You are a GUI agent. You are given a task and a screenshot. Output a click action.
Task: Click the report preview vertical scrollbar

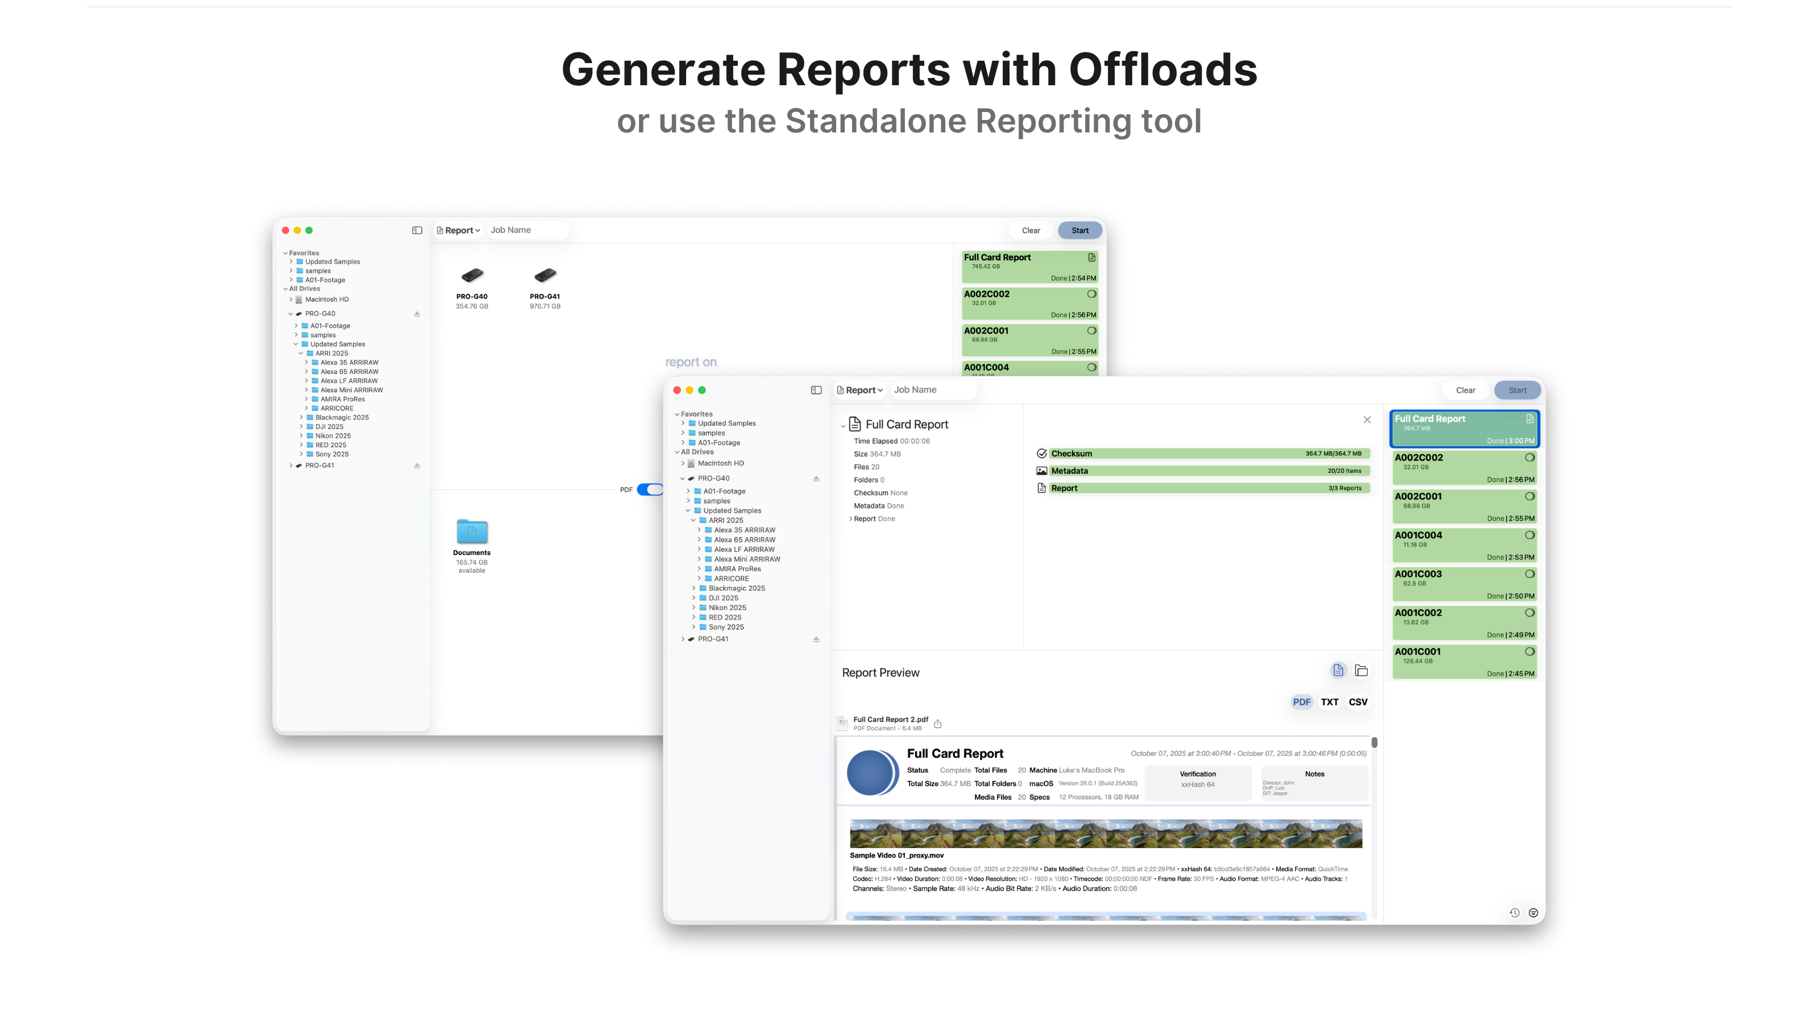tap(1374, 743)
